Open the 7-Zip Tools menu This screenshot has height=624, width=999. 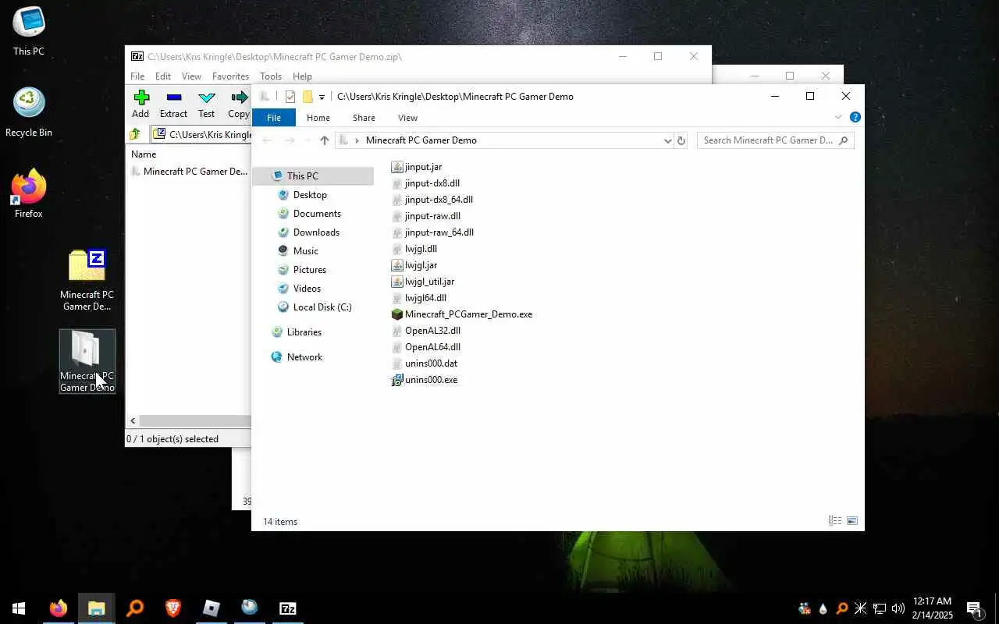271,76
